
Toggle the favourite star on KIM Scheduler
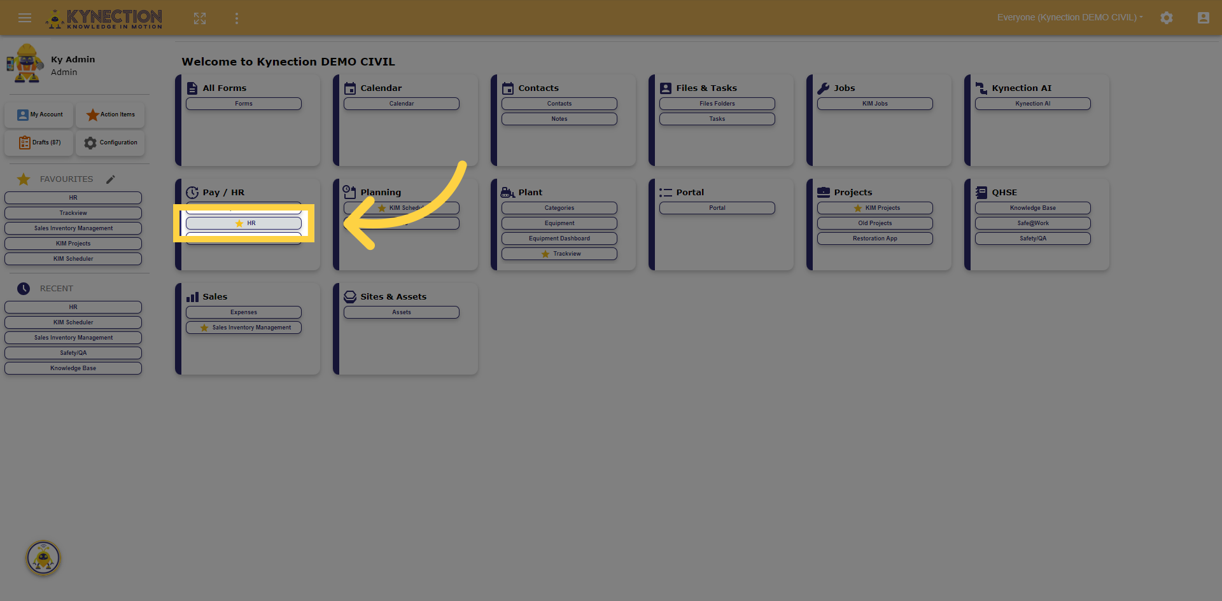(382, 207)
